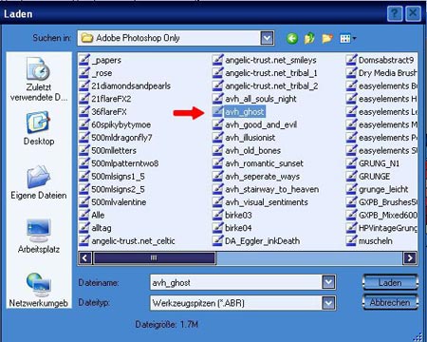Go up one folder level

(309, 39)
